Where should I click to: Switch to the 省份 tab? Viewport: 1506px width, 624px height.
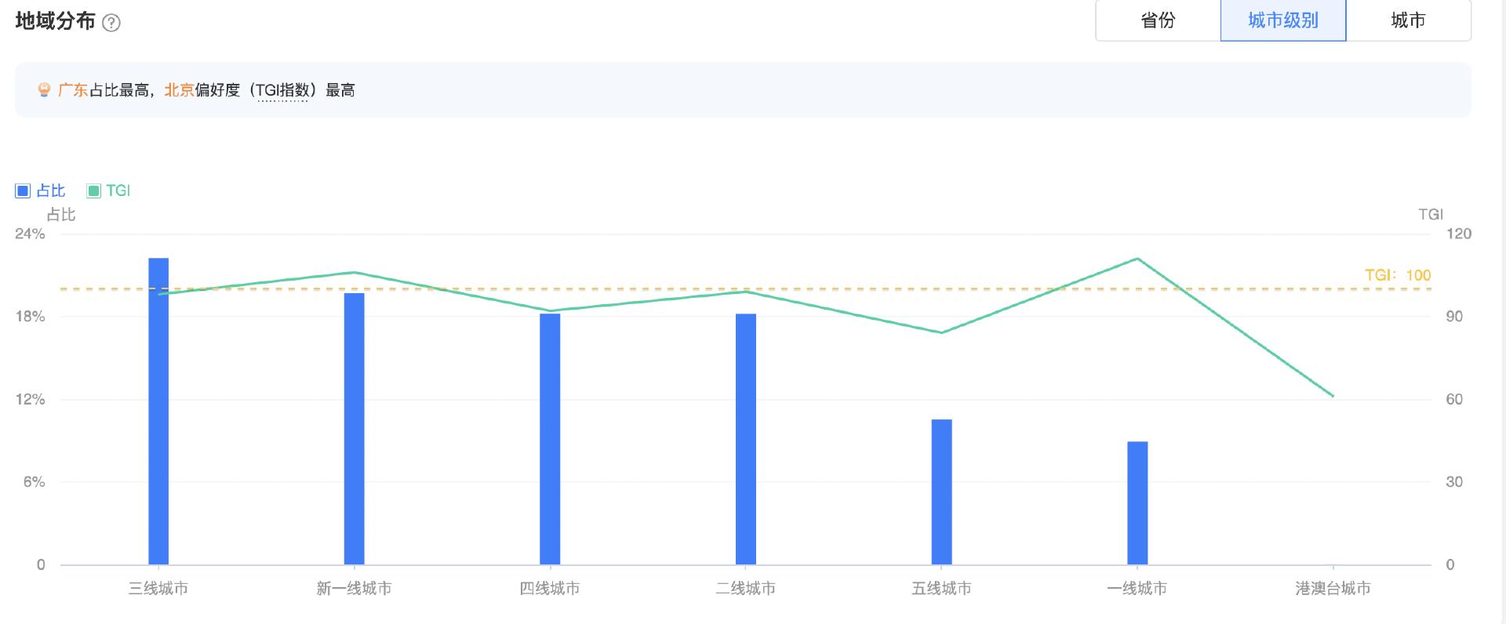[x=1158, y=20]
